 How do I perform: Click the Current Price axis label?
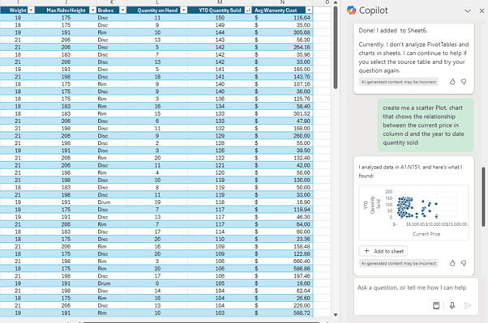click(426, 234)
